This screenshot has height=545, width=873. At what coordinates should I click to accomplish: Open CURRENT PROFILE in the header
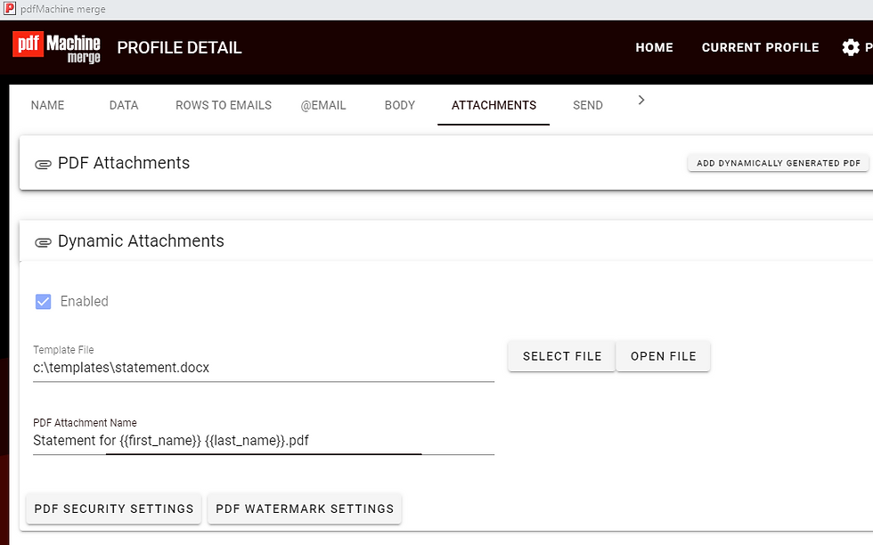760,47
